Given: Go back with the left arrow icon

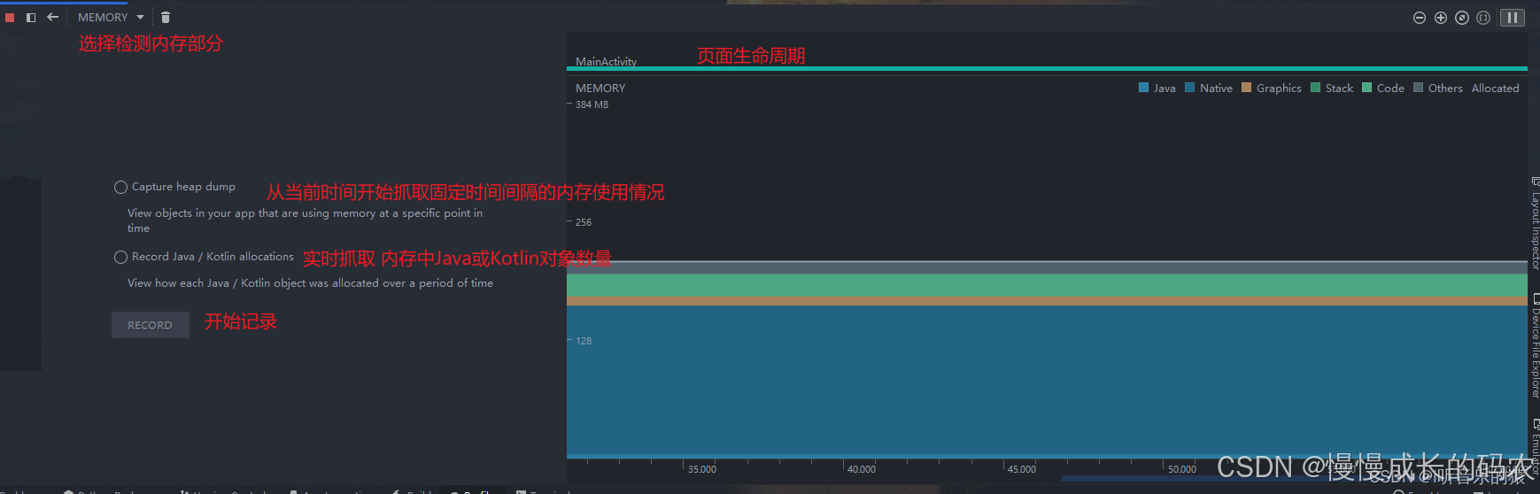Looking at the screenshot, I should 52,17.
